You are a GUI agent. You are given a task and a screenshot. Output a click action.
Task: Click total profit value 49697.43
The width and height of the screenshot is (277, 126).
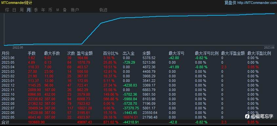click(85, 122)
